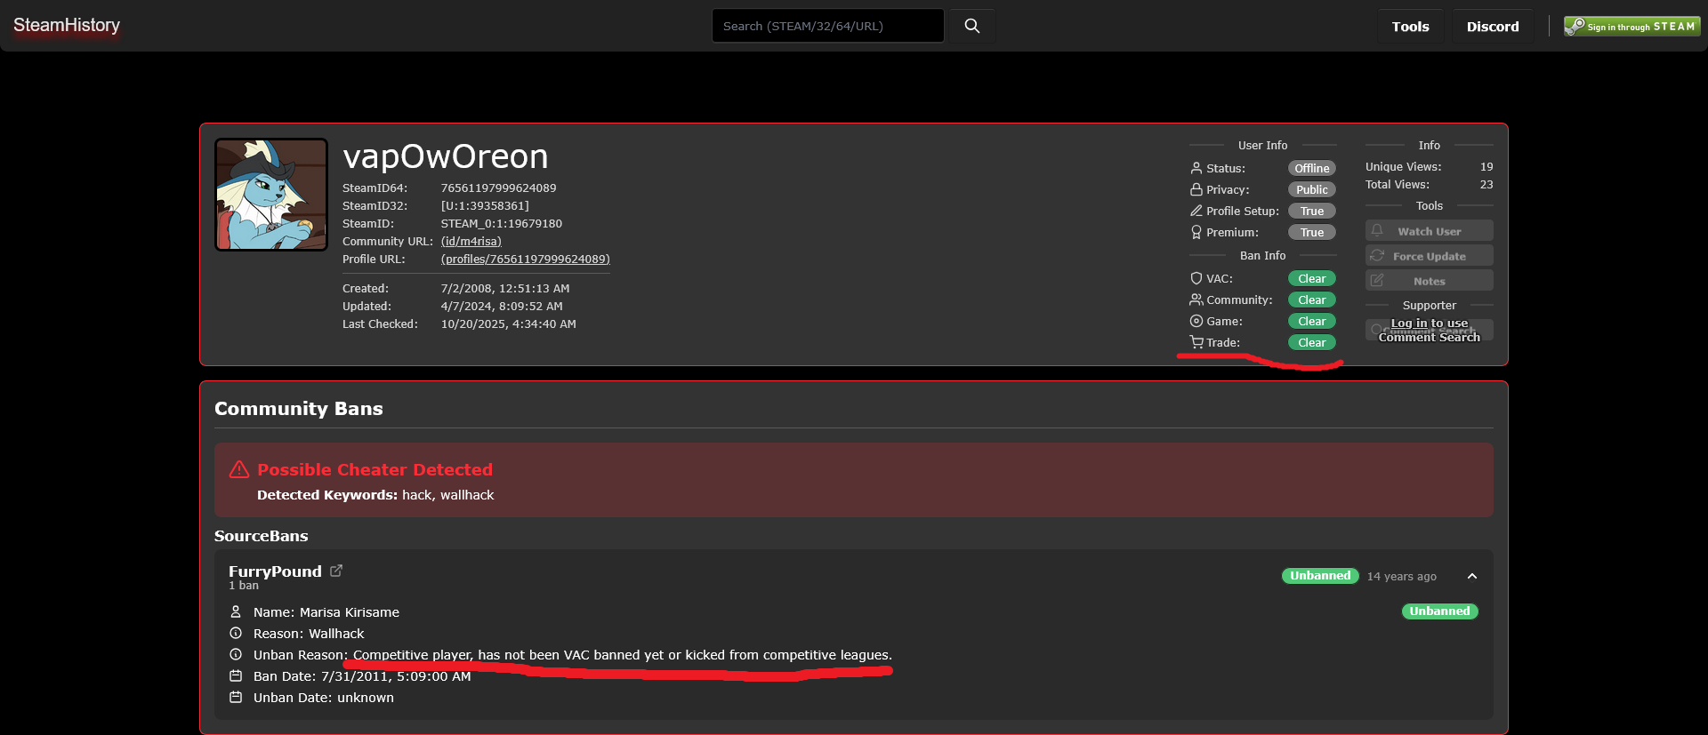Viewport: 1708px width, 735px height.
Task: Click the Watch User button
Action: [1430, 231]
